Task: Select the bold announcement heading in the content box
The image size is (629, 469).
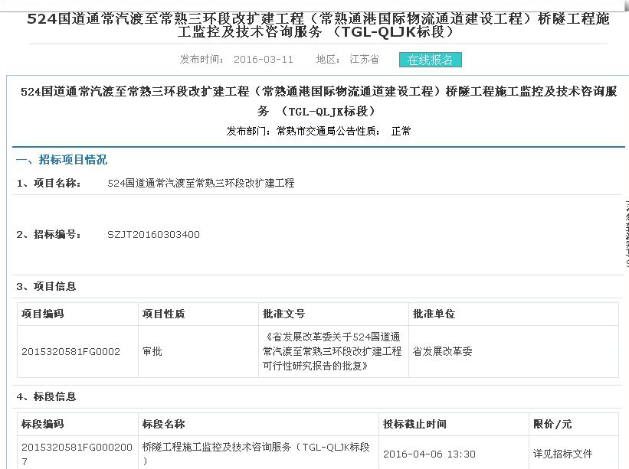Action: pyautogui.click(x=318, y=101)
